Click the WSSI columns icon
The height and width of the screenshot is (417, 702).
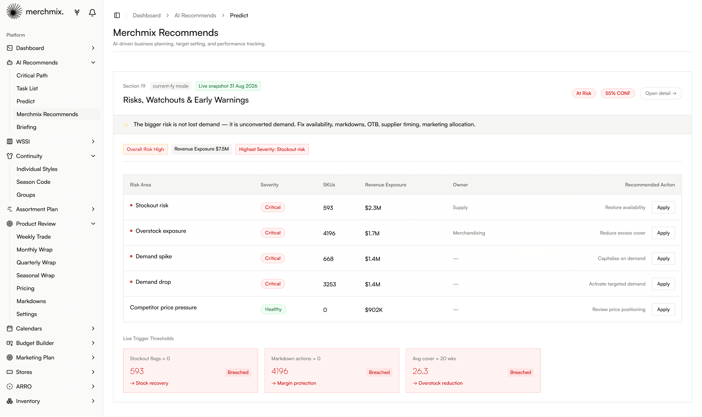[10, 141]
